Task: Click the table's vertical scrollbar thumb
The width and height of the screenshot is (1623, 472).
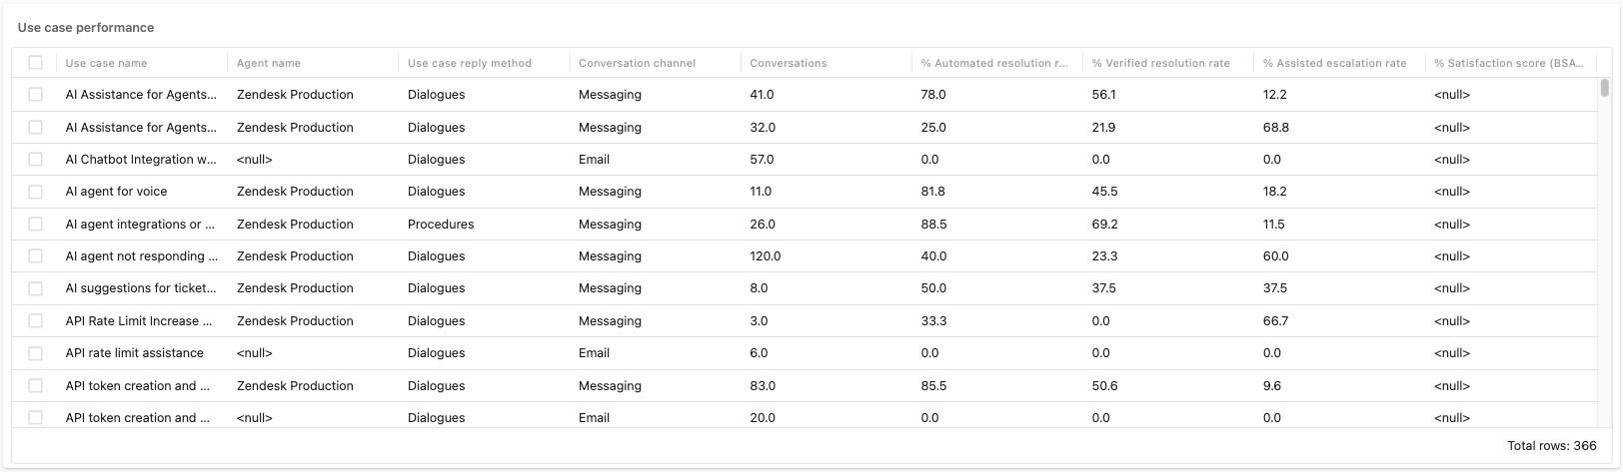Action: point(1605,88)
